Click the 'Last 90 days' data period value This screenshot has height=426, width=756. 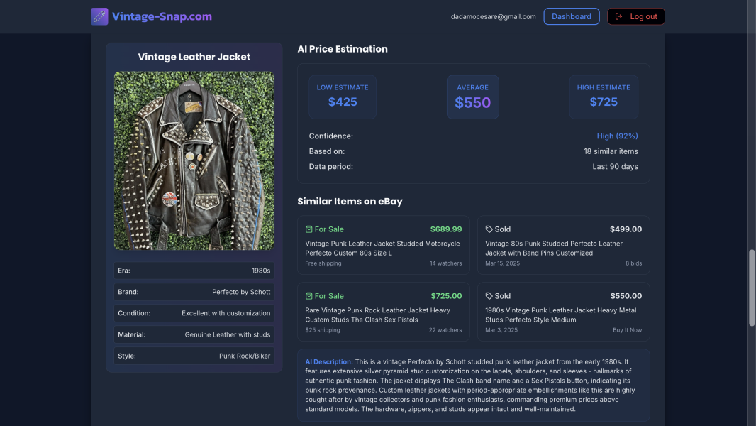pyautogui.click(x=615, y=166)
